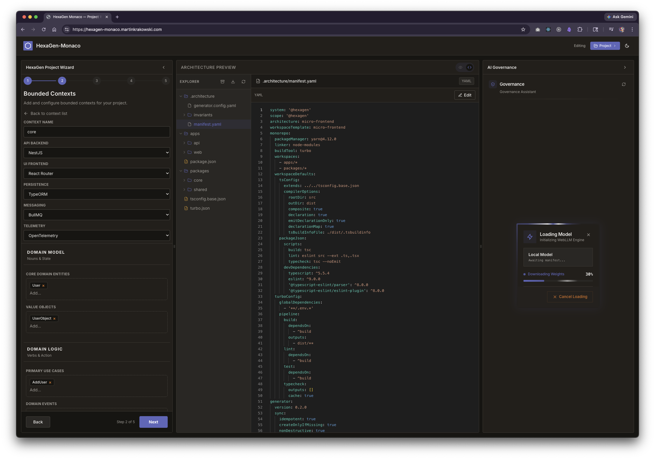Viewport: 655px width, 459px height.
Task: Click the Context Name input field
Action: click(x=97, y=132)
